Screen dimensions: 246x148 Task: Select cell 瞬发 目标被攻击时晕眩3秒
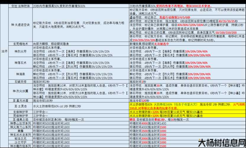[x=187, y=119]
